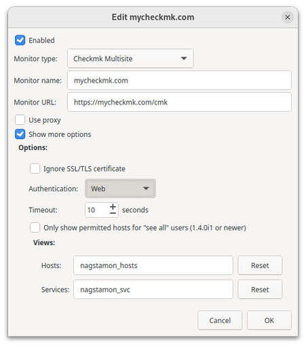Reset the Services view name
306x346 pixels.
pyautogui.click(x=260, y=290)
